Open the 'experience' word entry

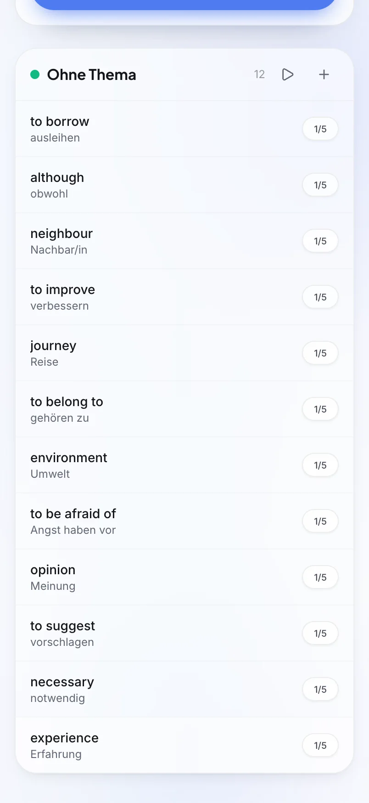[184, 745]
